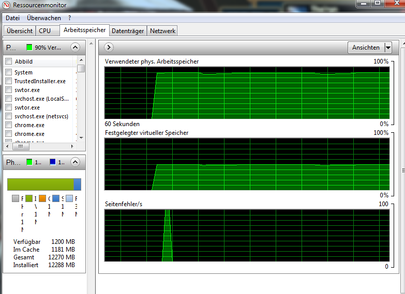This screenshot has width=405, height=294.
Task: Click the Ansichten button
Action: [366, 48]
